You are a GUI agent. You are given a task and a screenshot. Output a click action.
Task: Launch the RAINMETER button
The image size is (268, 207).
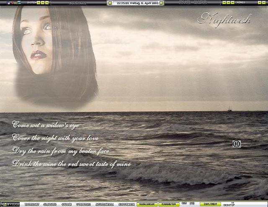169,204
